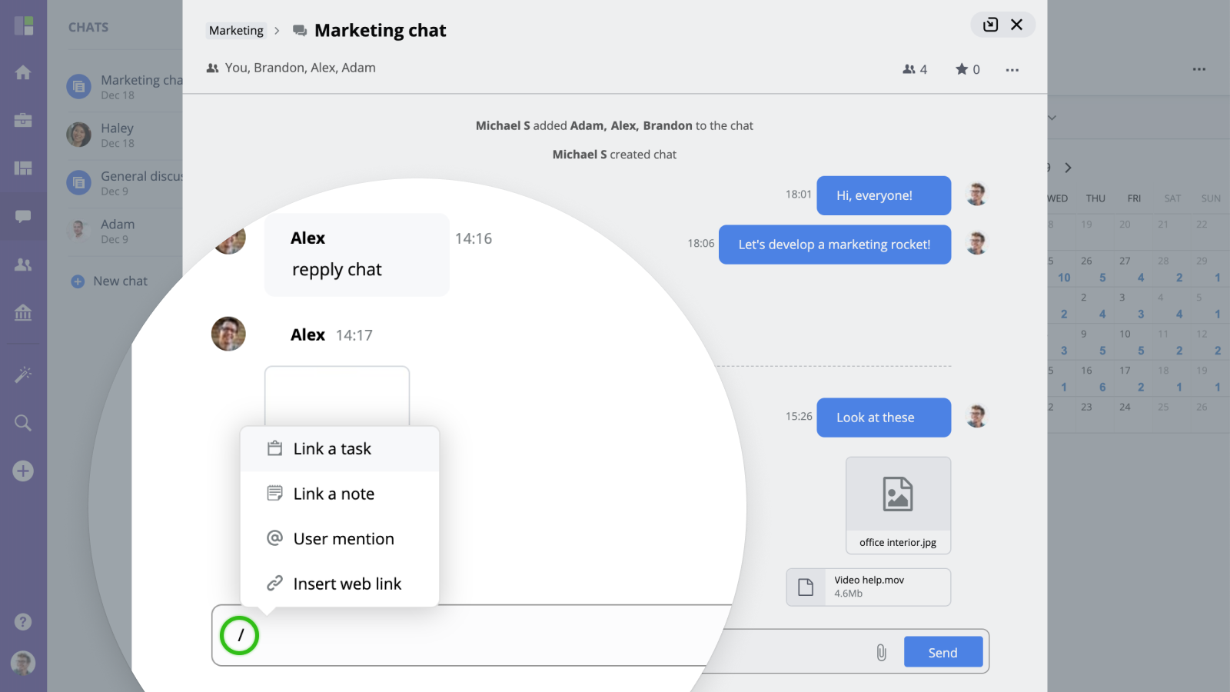Select User mention menu entry
Screen dimensions: 1230x692
(x=340, y=539)
